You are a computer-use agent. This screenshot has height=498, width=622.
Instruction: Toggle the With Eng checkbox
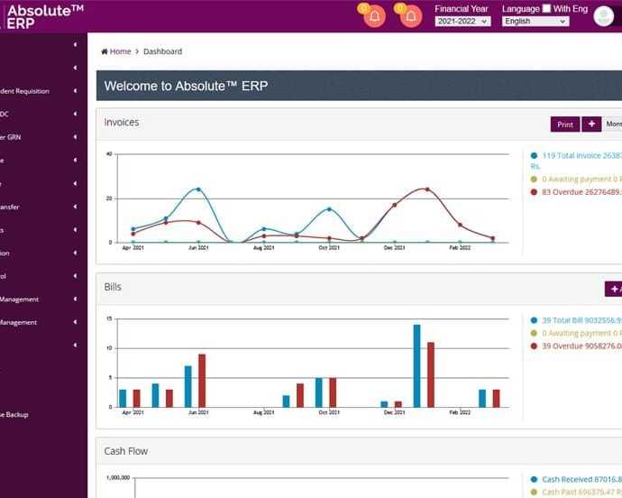(546, 8)
